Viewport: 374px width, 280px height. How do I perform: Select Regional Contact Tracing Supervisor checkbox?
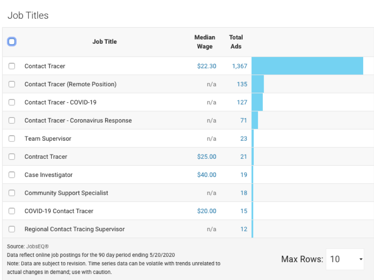12,229
